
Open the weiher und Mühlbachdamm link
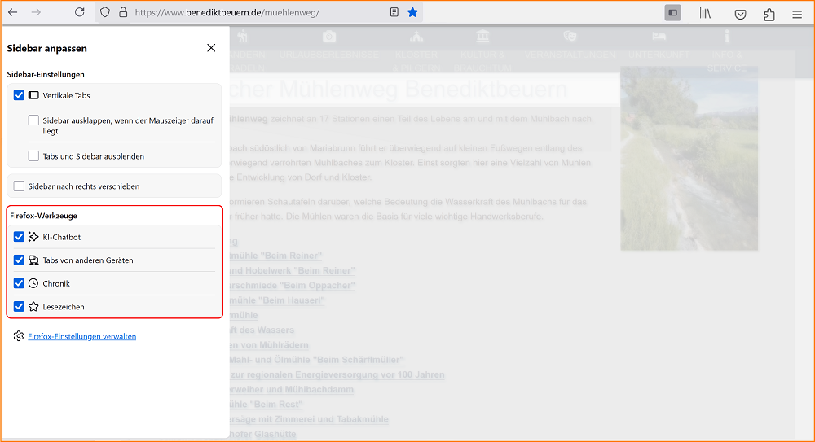[292, 390]
